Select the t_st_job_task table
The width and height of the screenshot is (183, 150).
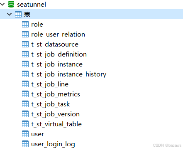pos(51,104)
